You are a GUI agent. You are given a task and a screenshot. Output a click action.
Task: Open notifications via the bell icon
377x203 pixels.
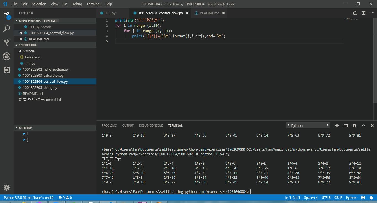pyautogui.click(x=371, y=197)
